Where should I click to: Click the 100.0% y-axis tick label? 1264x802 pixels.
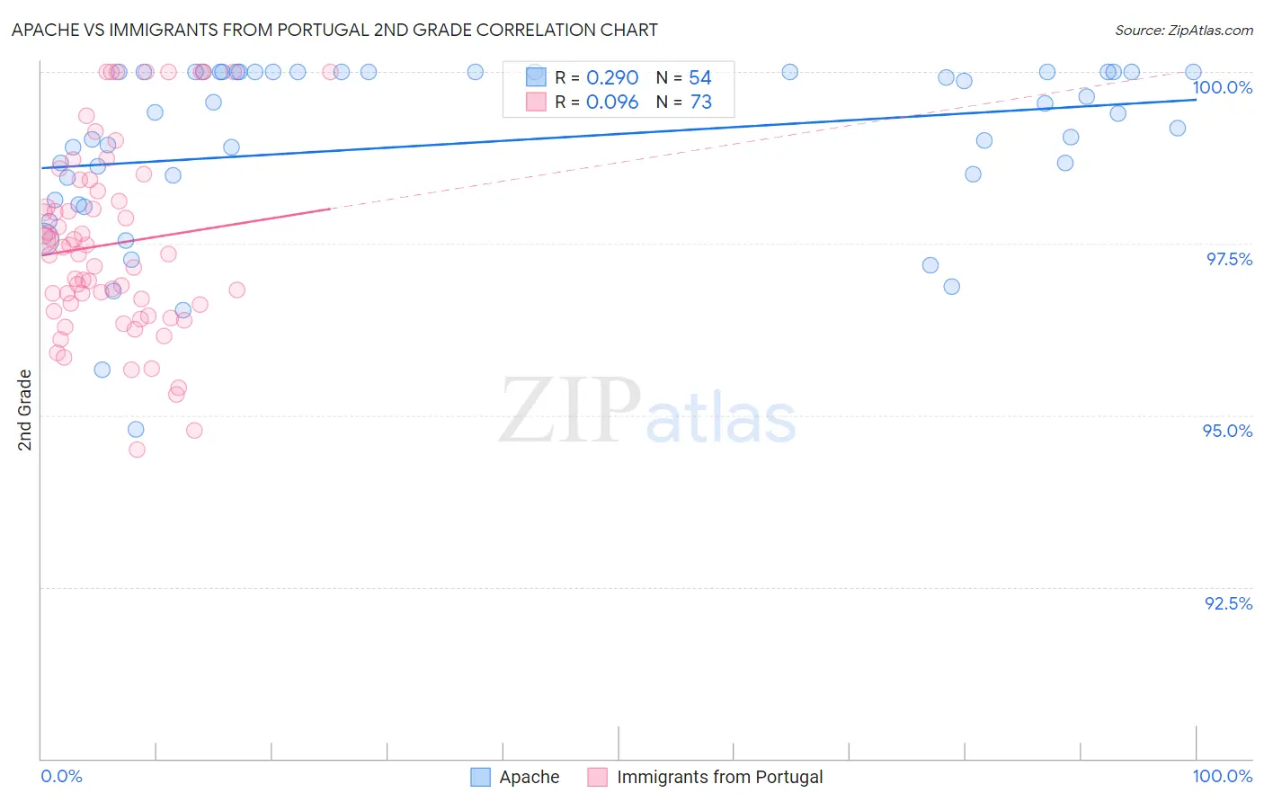pos(1223,87)
